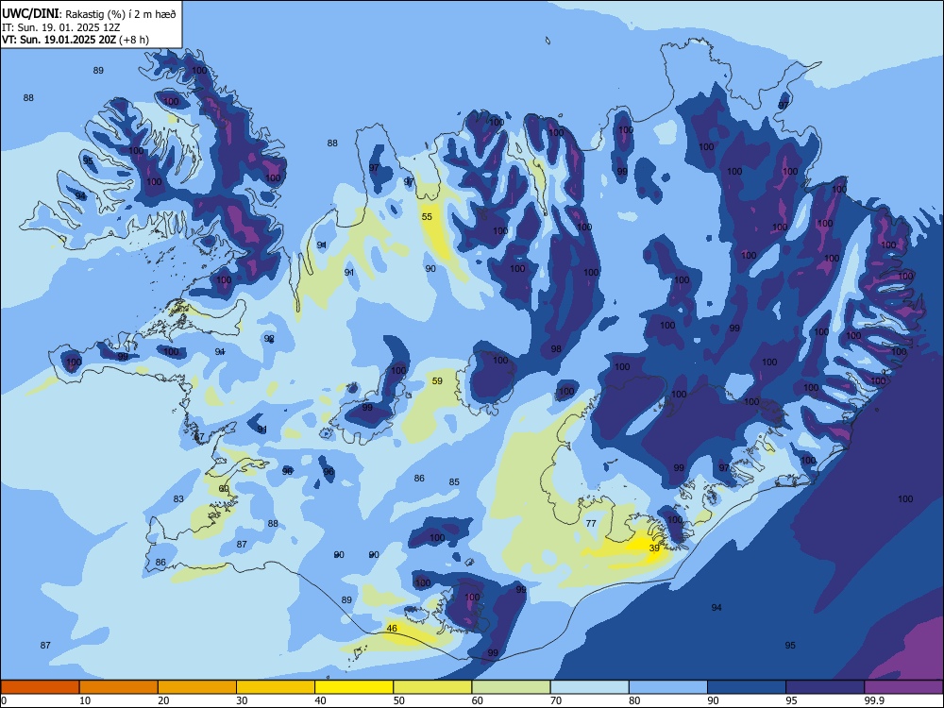Click the 50–60 pale yellow legend swatch
Screen dimensions: 944x708
[x=432, y=687]
